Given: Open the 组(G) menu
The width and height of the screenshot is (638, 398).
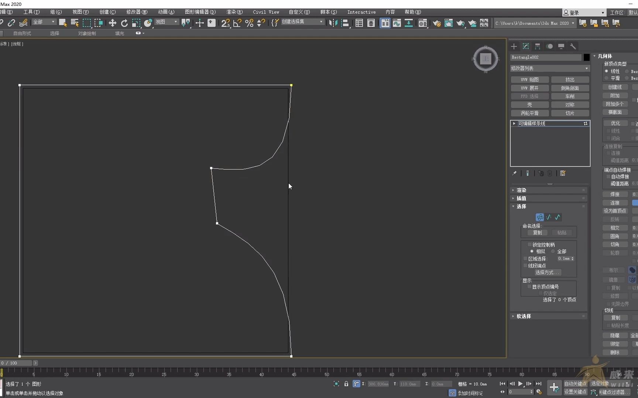Looking at the screenshot, I should coord(56,12).
